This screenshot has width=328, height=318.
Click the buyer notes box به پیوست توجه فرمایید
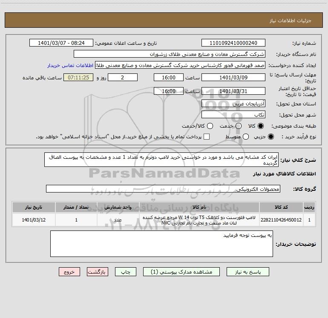pos(161,244)
